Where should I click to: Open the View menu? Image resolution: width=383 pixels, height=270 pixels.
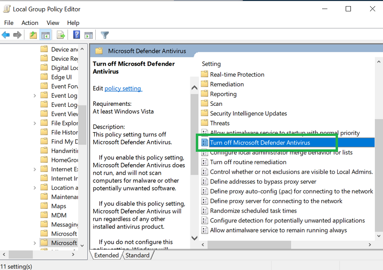[x=53, y=22]
